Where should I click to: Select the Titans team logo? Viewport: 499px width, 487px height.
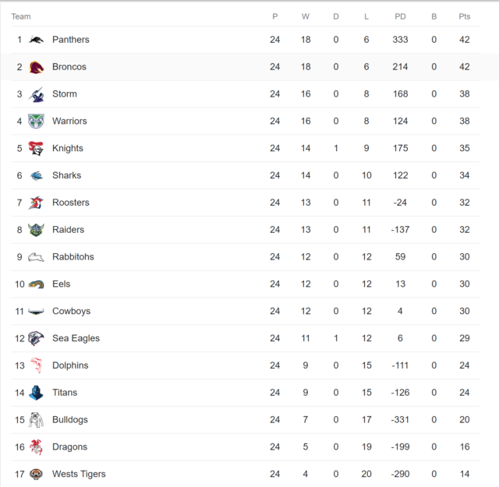pos(36,393)
